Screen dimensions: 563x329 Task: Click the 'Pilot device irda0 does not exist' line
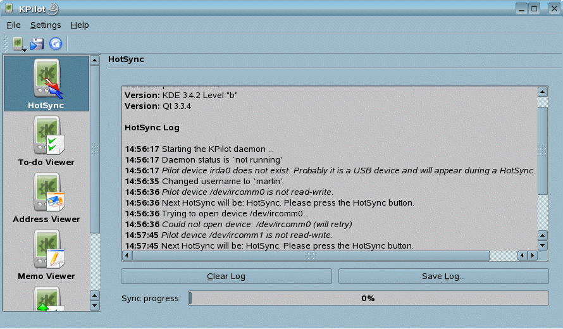(330, 171)
